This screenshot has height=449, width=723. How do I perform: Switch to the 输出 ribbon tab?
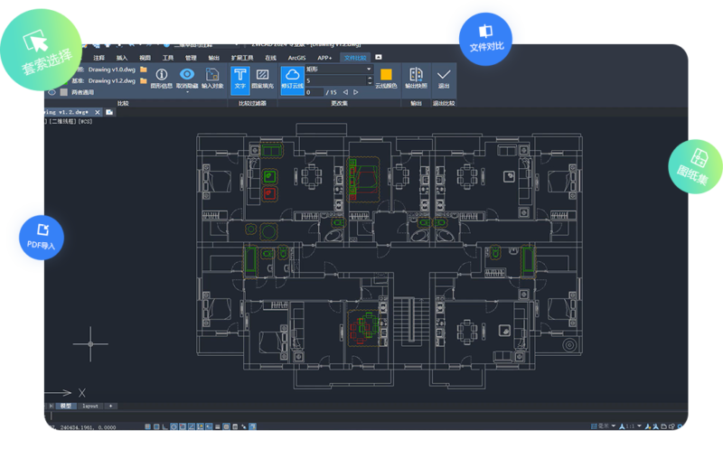click(x=214, y=58)
